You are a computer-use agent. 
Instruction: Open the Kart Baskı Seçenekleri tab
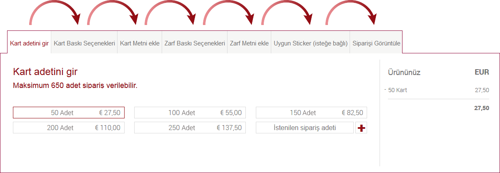point(85,43)
